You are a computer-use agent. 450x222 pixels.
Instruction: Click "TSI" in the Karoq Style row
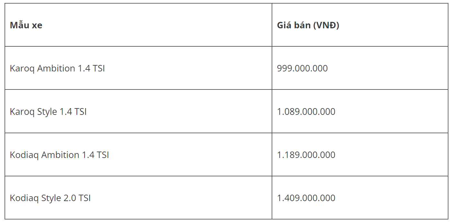point(80,112)
